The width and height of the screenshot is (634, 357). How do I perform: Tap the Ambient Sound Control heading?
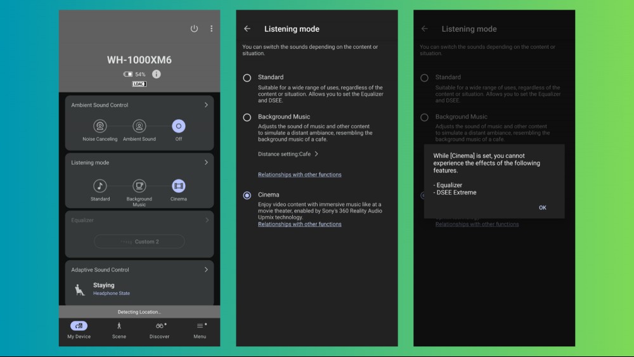tap(100, 105)
